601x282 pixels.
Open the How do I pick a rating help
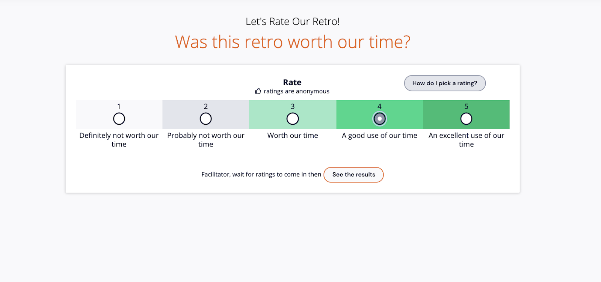coord(444,83)
